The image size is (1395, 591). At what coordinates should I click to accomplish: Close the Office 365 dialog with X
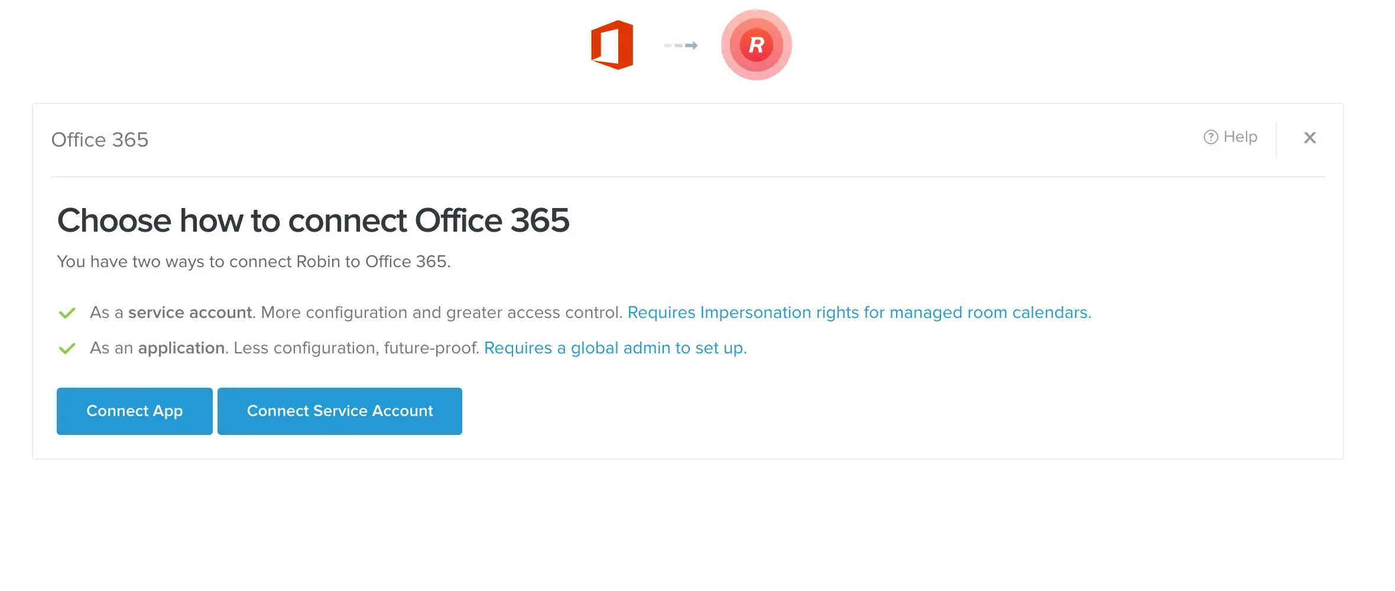click(x=1310, y=138)
